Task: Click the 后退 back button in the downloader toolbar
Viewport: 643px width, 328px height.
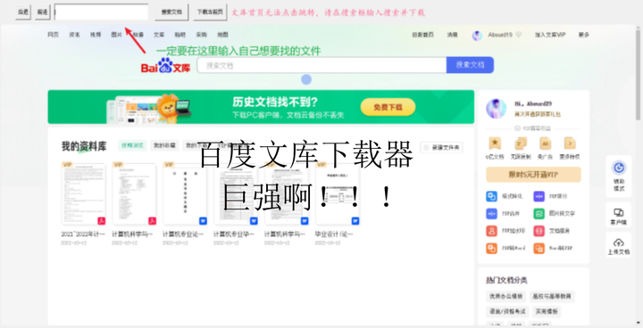Action: pyautogui.click(x=23, y=12)
